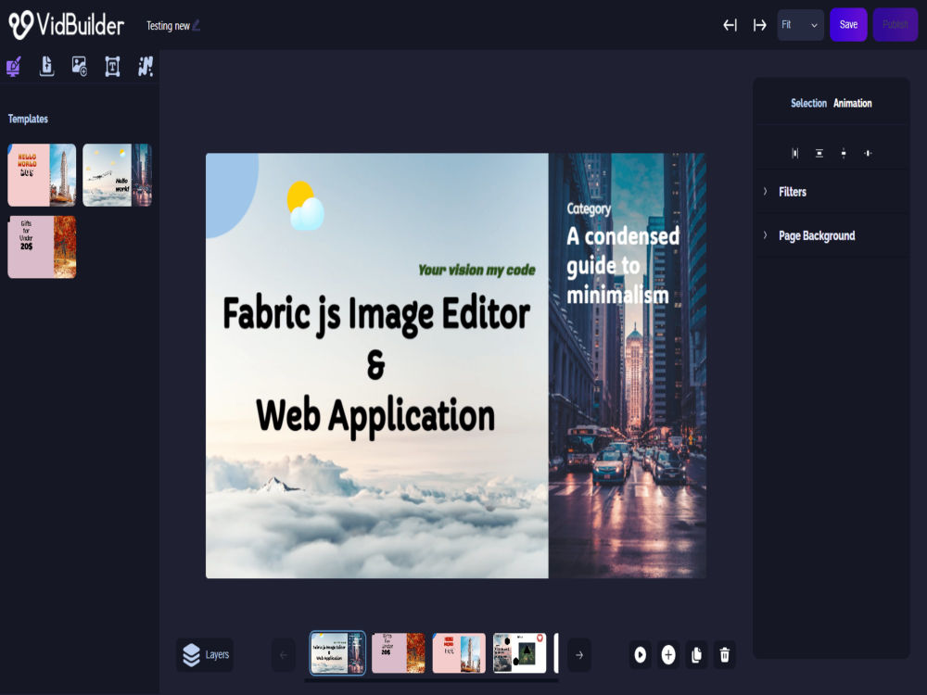
Task: Click the redo arrow icon
Action: (x=760, y=25)
